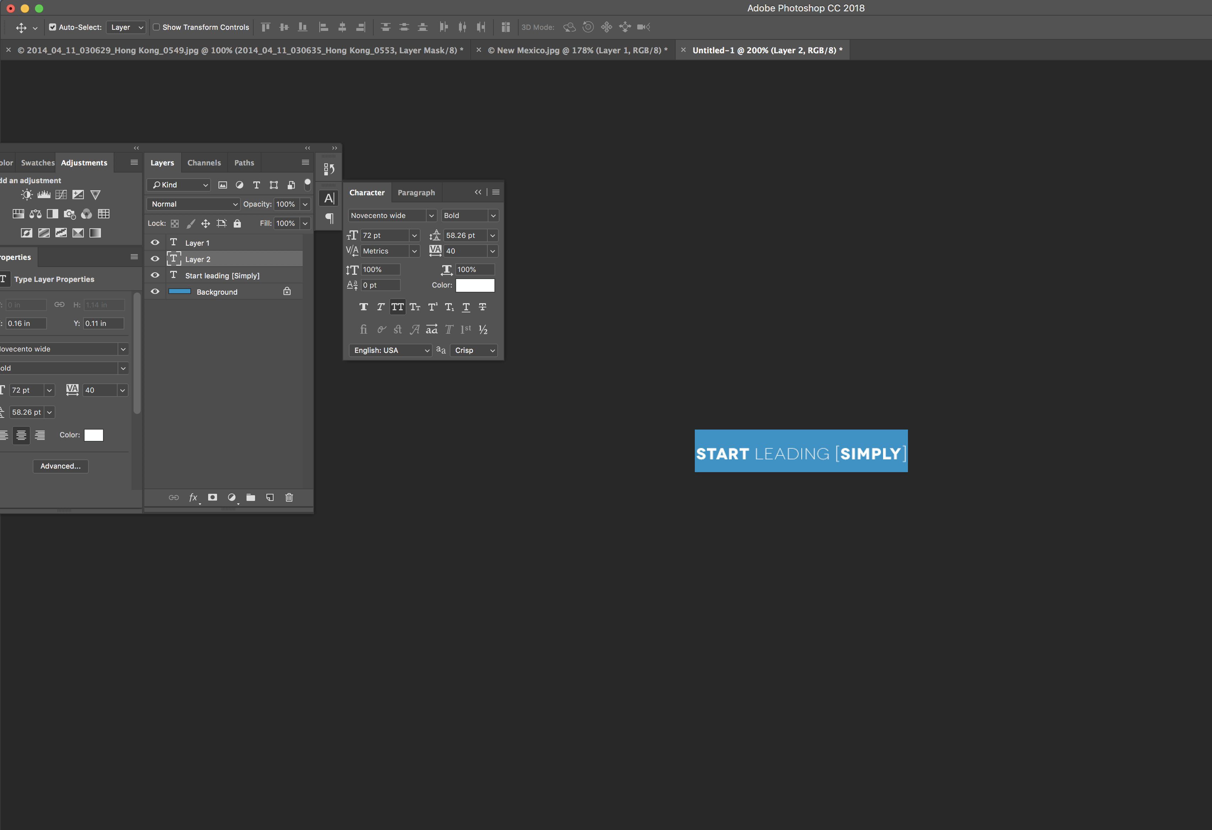Viewport: 1212px width, 830px height.
Task: Filter layers by type layers
Action: (256, 185)
